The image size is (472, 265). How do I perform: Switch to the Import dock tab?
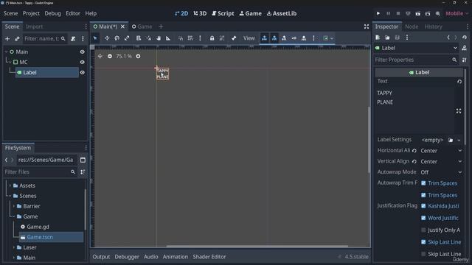coord(35,26)
